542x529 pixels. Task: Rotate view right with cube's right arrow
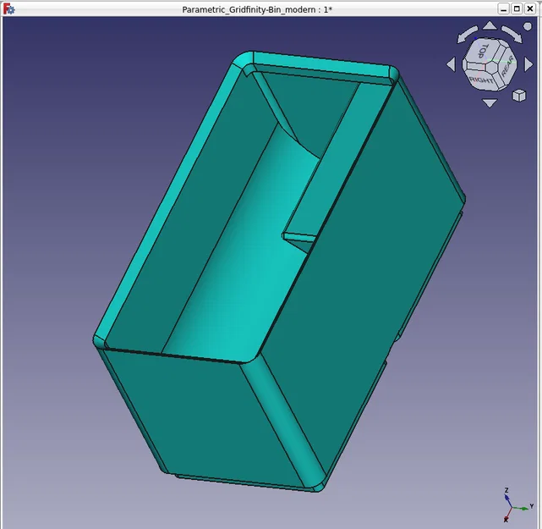click(x=528, y=64)
